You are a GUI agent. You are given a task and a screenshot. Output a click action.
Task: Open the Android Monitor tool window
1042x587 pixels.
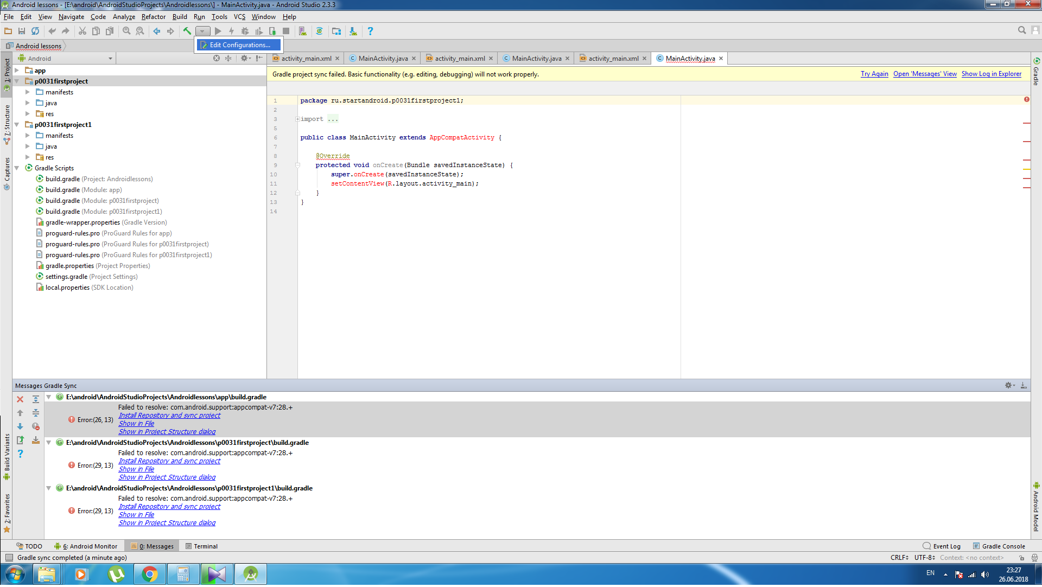click(86, 546)
